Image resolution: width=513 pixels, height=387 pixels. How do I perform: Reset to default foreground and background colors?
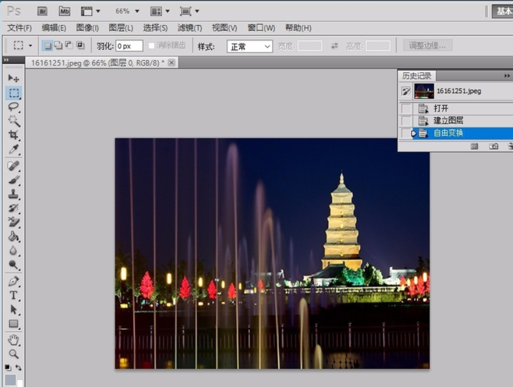(x=8, y=368)
